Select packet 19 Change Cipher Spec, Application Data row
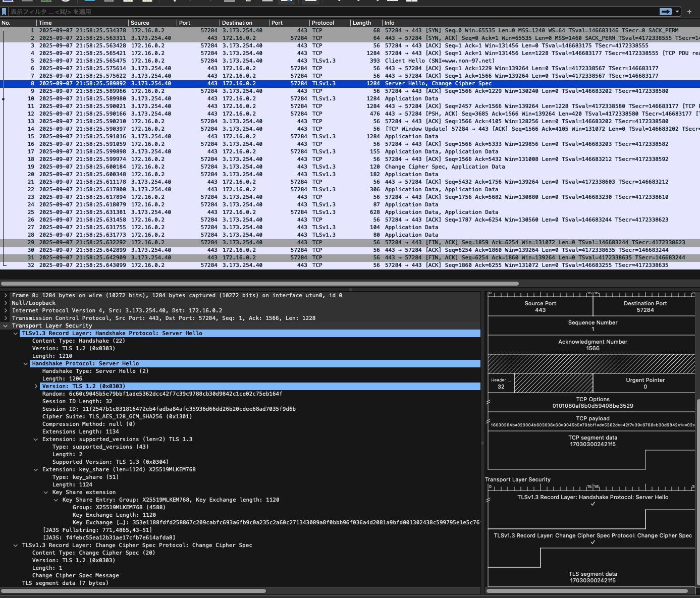Image resolution: width=700 pixels, height=598 pixels. coord(350,167)
